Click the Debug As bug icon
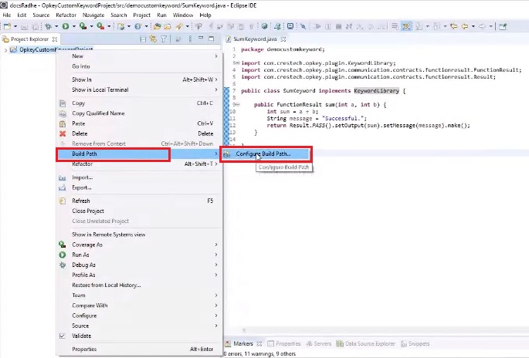 click(x=63, y=265)
